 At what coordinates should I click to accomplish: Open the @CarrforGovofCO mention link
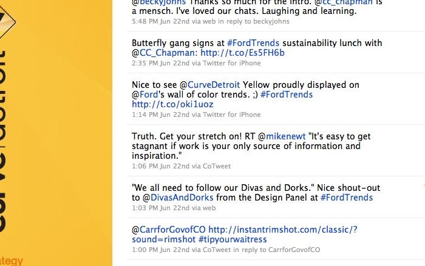(169, 230)
